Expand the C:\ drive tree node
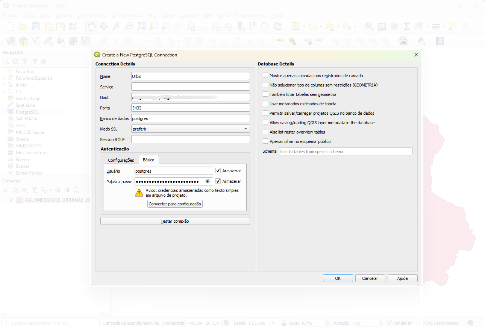Screen dimensions: 485x328 point(3,92)
